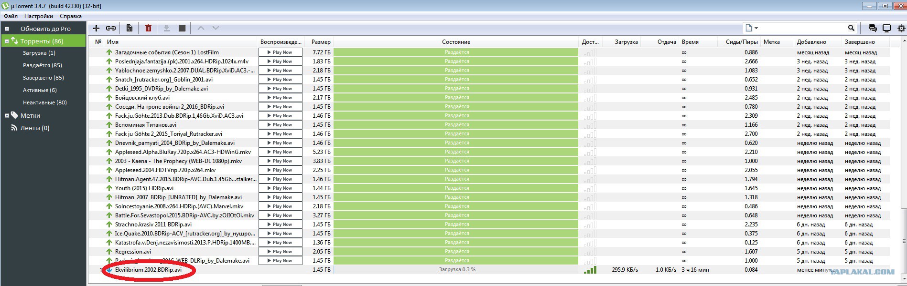907x286 pixels.
Task: Click Play Now for Strachno.krasiv 2011
Action: 281,225
